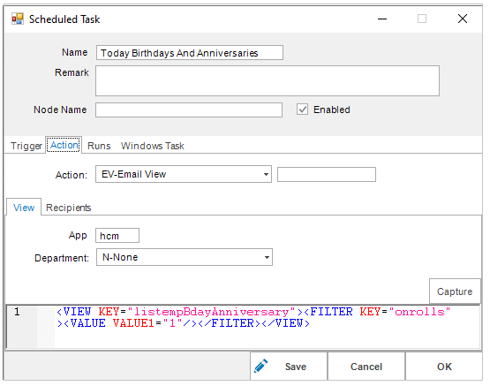
Task: Switch to the Recipients sub-tab
Action: point(69,208)
